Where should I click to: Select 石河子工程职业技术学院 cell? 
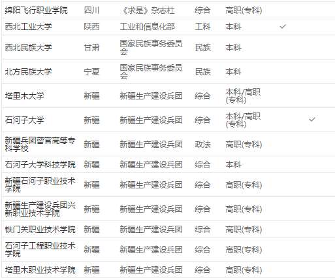pyautogui.click(x=40, y=249)
